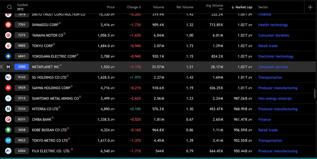Click the Metaplanet M logo

pyautogui.click(x=8, y=67)
